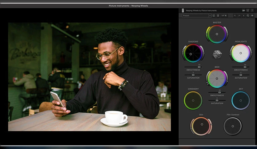Click the shadows smoothness value 70

pyautogui.click(x=199, y=65)
